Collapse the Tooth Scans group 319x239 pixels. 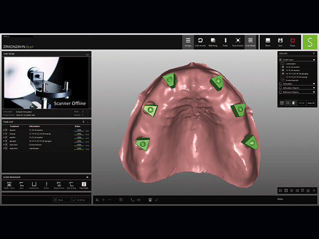(x=314, y=60)
